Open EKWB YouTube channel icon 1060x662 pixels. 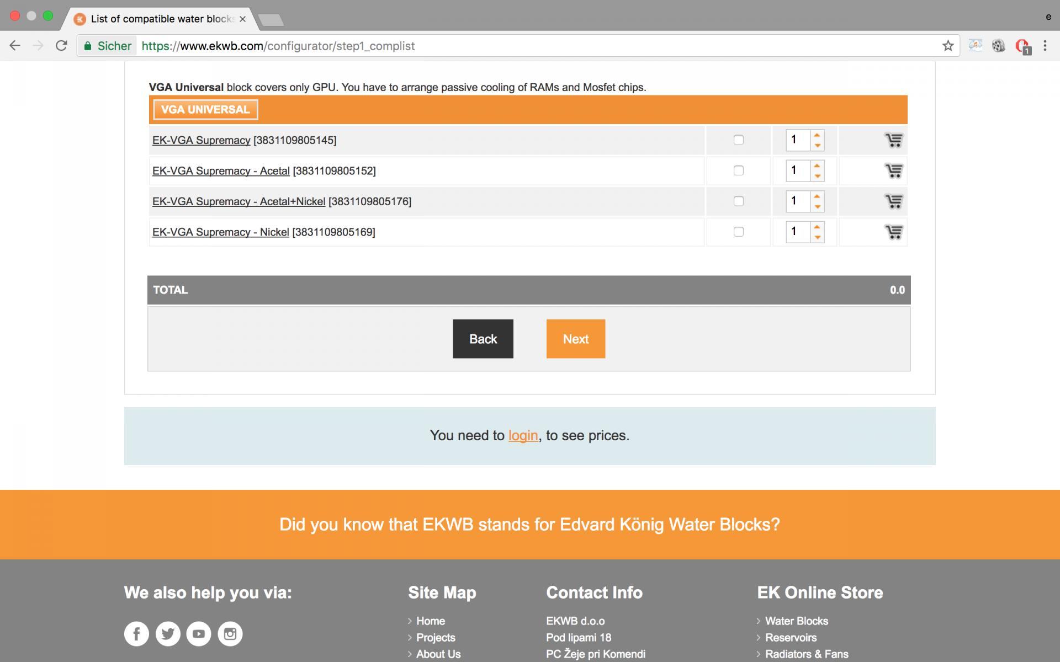[x=199, y=633]
